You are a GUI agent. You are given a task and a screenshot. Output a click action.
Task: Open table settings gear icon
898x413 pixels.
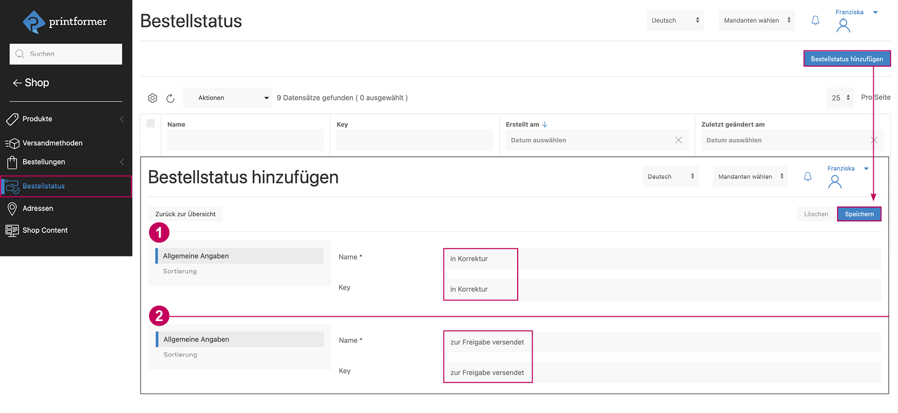click(x=152, y=98)
